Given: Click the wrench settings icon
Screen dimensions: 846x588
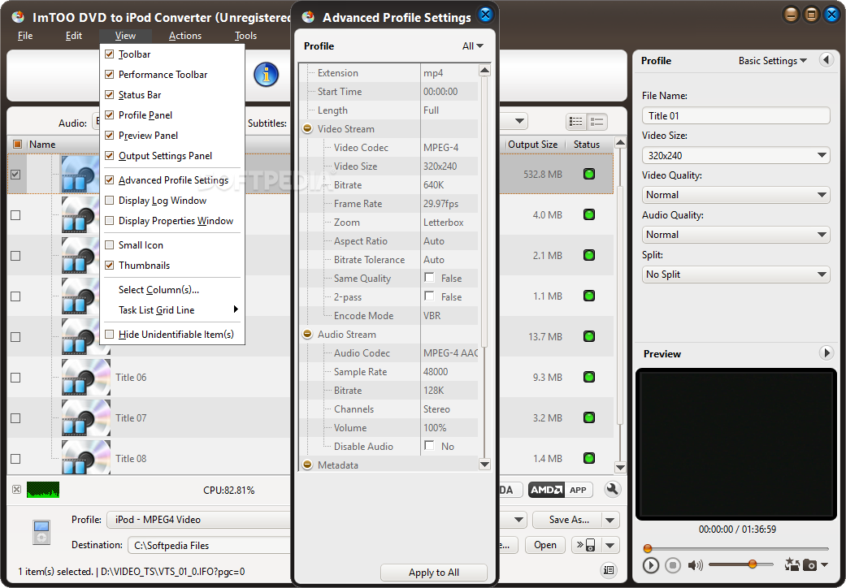Looking at the screenshot, I should (x=613, y=490).
